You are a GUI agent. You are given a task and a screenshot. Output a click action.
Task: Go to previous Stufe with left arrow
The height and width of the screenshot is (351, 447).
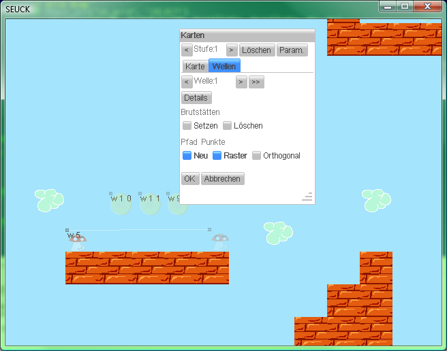(x=187, y=50)
